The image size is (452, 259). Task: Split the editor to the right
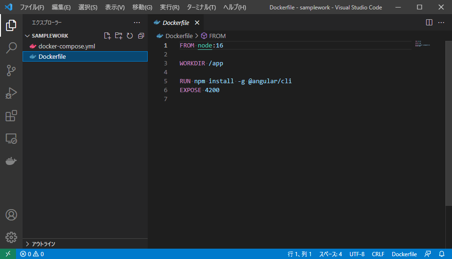(x=429, y=23)
